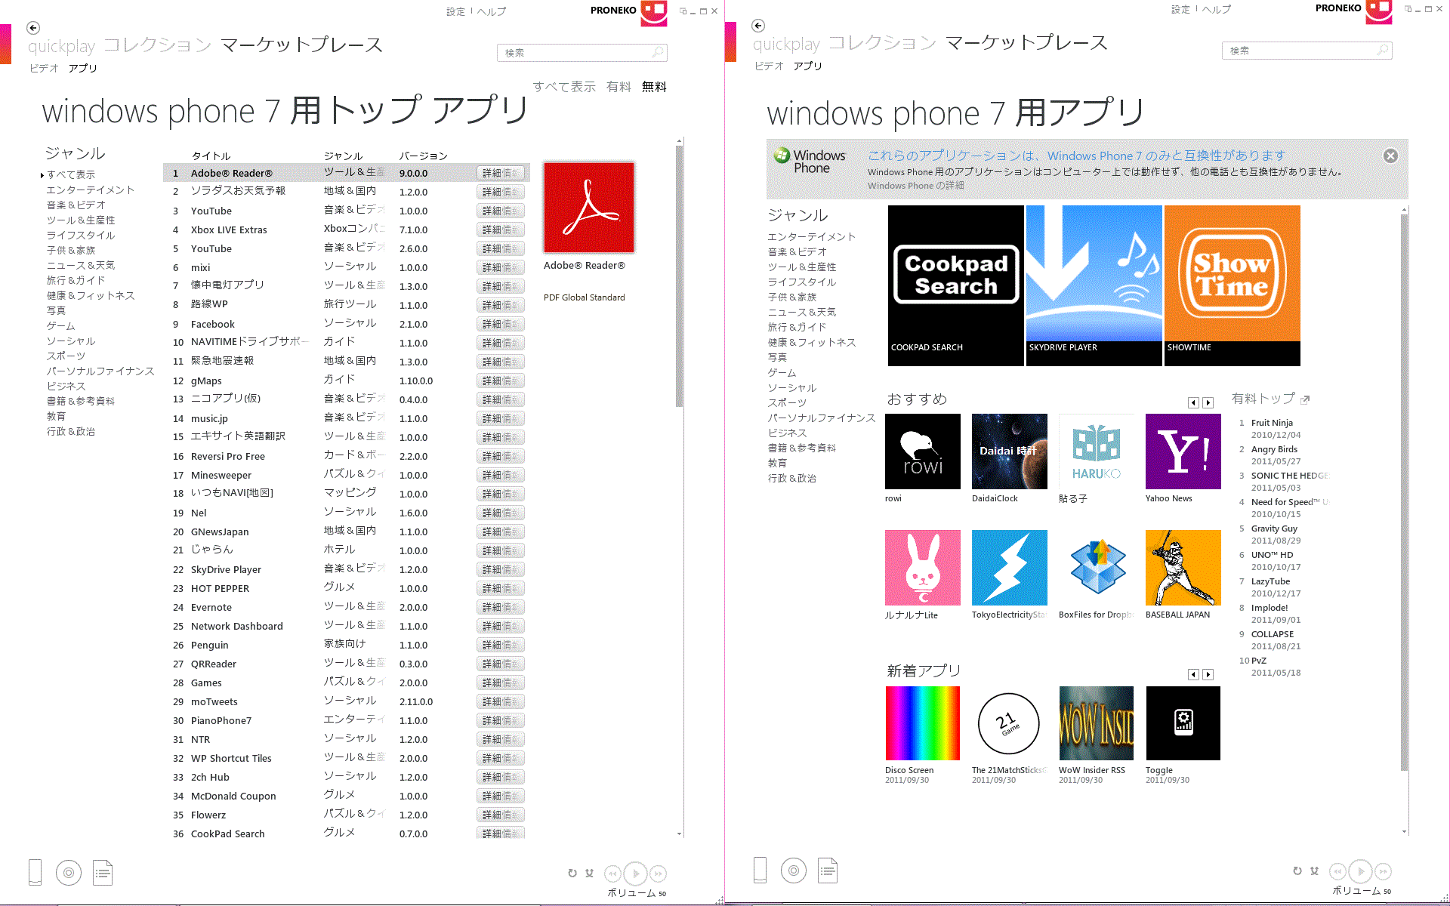Switch to コレクション in left window

[157, 45]
